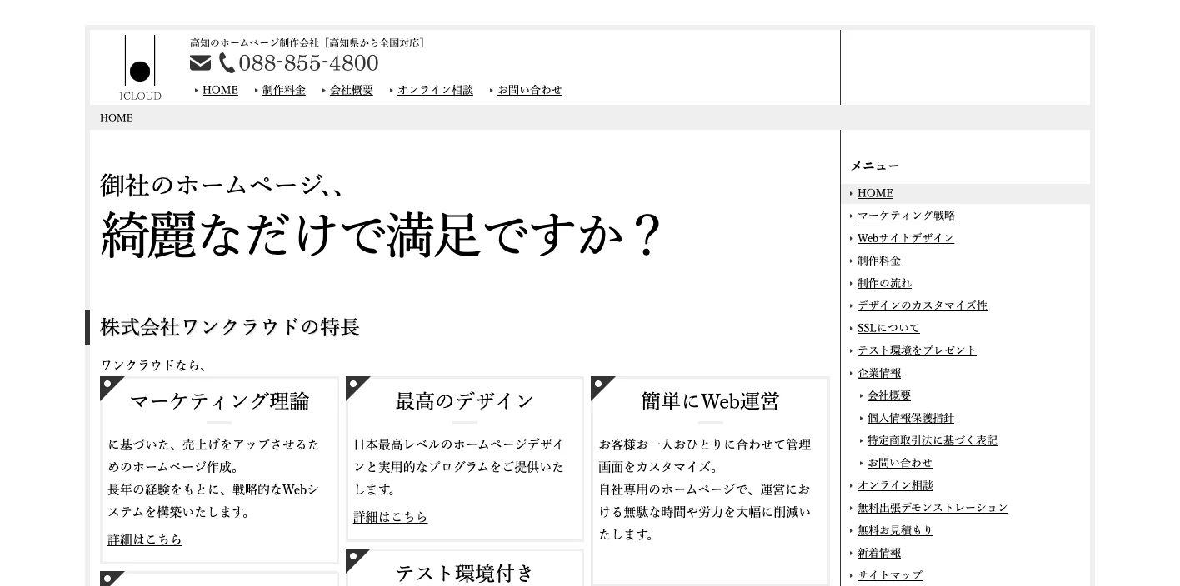This screenshot has width=1180, height=586.
Task: Open オンライン相談 in the sidebar
Action: [x=895, y=485]
